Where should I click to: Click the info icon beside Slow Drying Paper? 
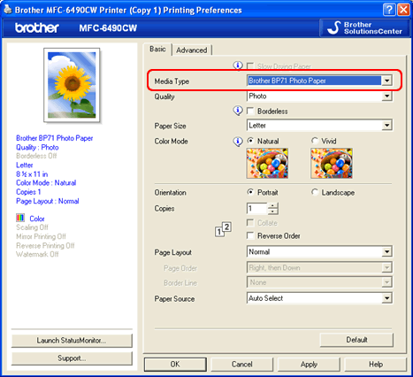pos(238,65)
